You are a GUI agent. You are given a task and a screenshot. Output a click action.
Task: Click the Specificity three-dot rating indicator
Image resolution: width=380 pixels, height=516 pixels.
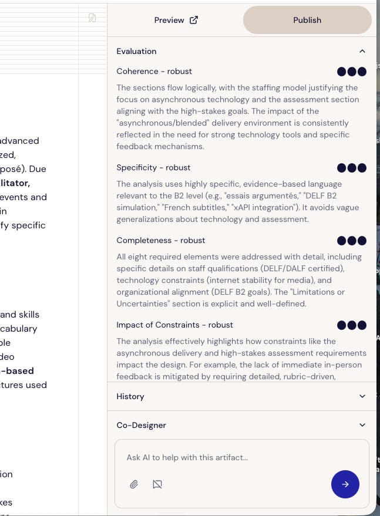click(x=352, y=168)
